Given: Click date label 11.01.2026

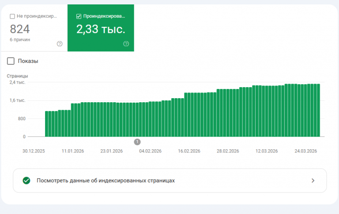Looking at the screenshot, I should tap(73, 151).
